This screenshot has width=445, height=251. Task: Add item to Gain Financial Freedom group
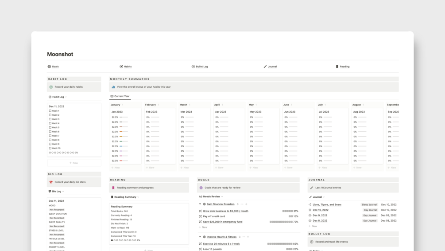point(246,204)
